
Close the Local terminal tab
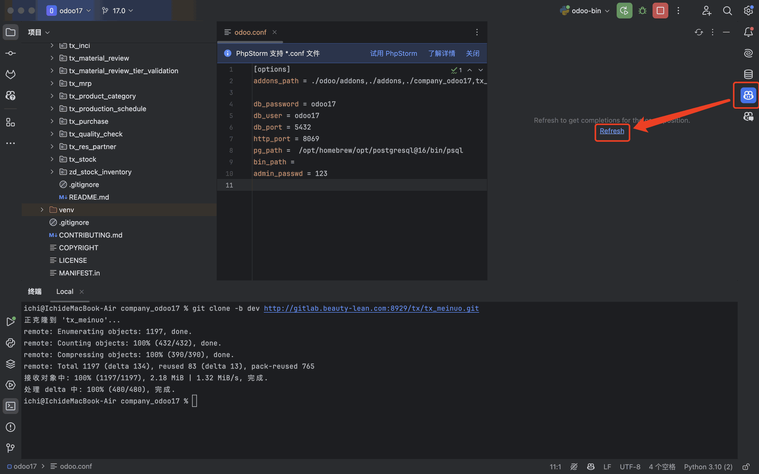tap(82, 292)
